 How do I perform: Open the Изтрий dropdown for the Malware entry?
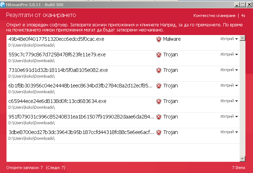(229, 39)
